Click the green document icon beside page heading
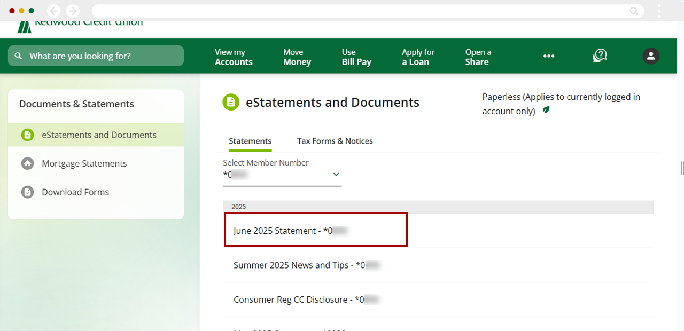The height and width of the screenshot is (331, 684). pyautogui.click(x=231, y=102)
